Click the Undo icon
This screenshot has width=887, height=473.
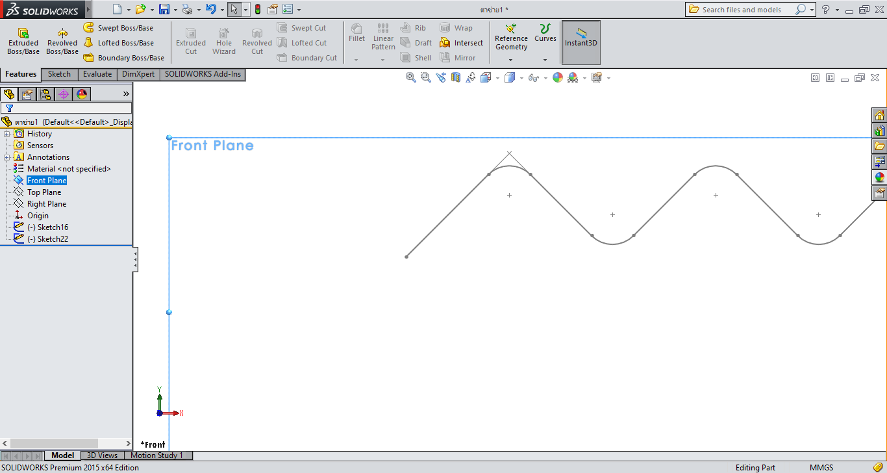click(210, 9)
